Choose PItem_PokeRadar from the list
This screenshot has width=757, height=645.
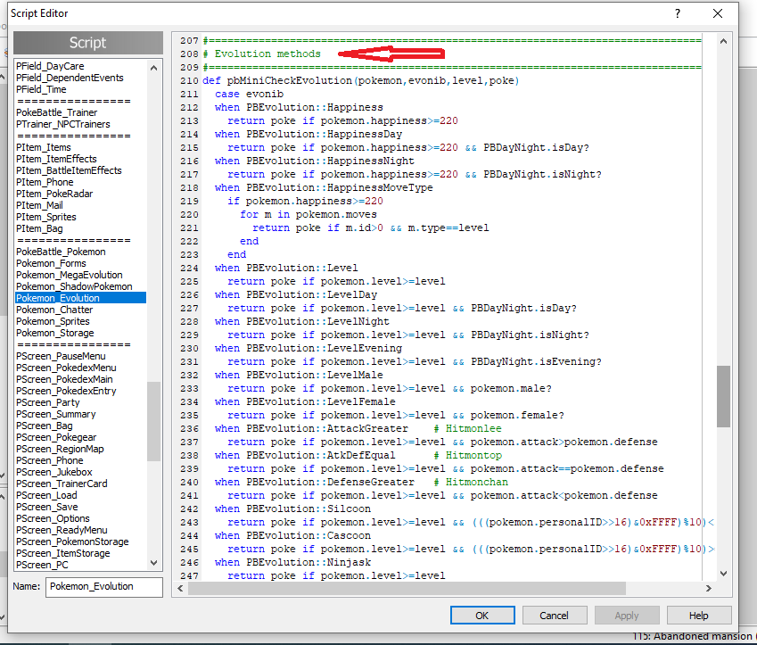coord(53,194)
